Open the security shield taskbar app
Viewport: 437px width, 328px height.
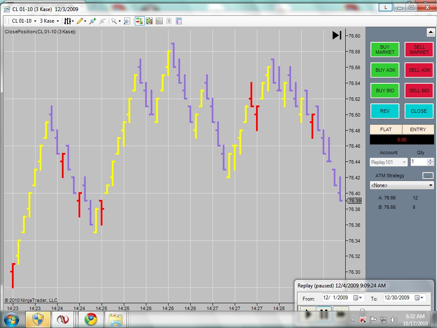[38, 319]
